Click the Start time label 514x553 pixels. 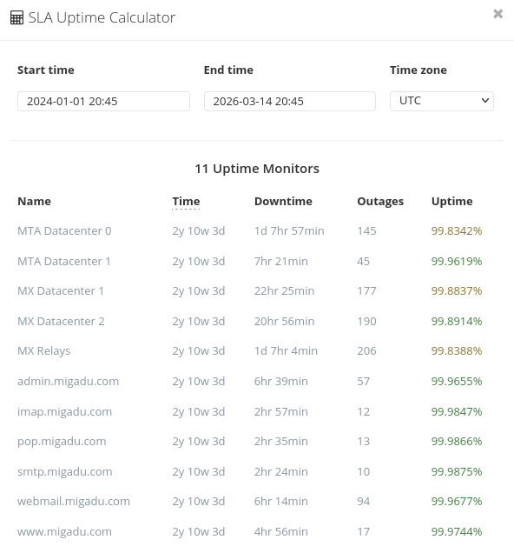46,70
